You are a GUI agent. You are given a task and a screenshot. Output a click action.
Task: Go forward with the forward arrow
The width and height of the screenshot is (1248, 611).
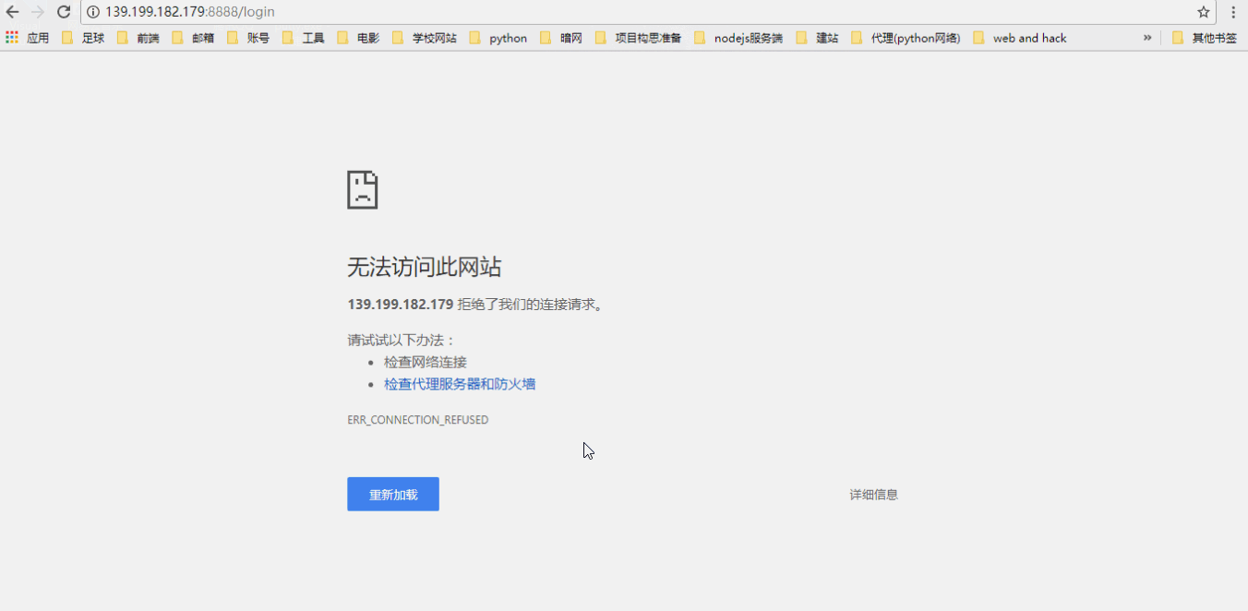38,12
